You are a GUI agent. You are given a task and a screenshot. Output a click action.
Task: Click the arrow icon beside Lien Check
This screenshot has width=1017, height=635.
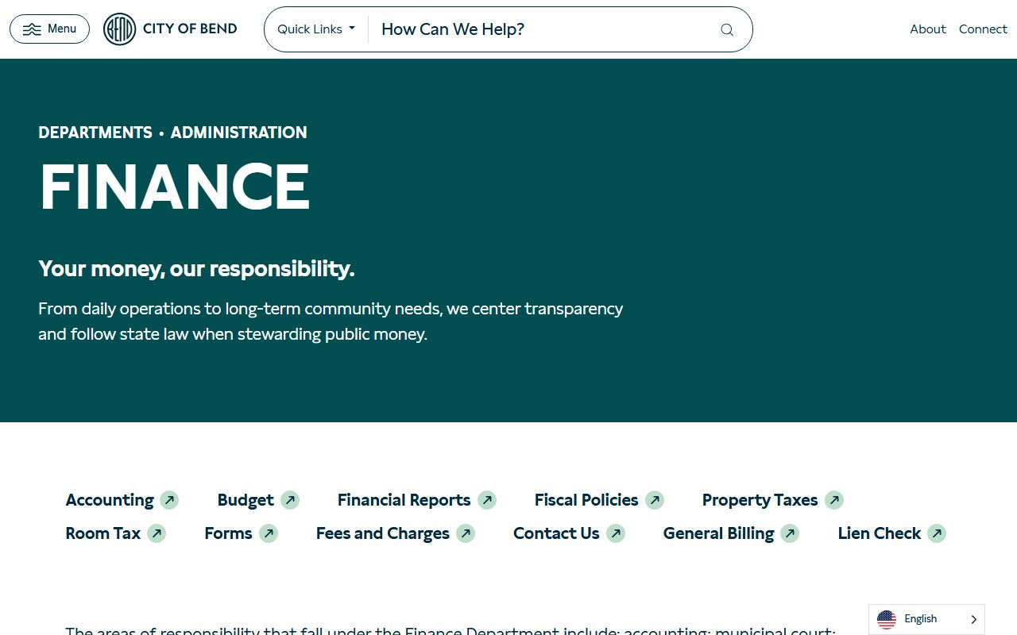tap(937, 533)
